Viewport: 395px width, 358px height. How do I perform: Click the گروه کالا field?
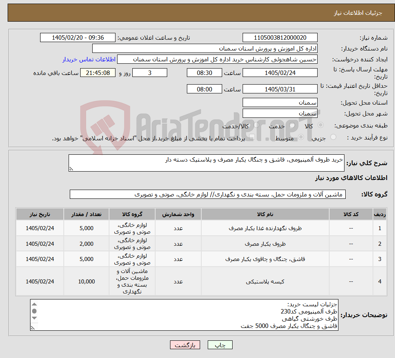point(208,194)
